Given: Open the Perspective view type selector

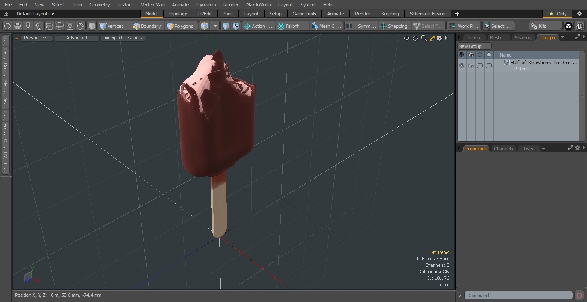Looking at the screenshot, I should (x=36, y=38).
